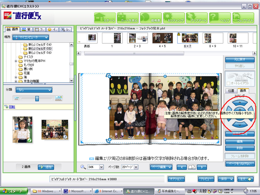The height and width of the screenshot is (195, 260).
Task: Click the low-resolution warning icon on photo
Action: pos(217,137)
